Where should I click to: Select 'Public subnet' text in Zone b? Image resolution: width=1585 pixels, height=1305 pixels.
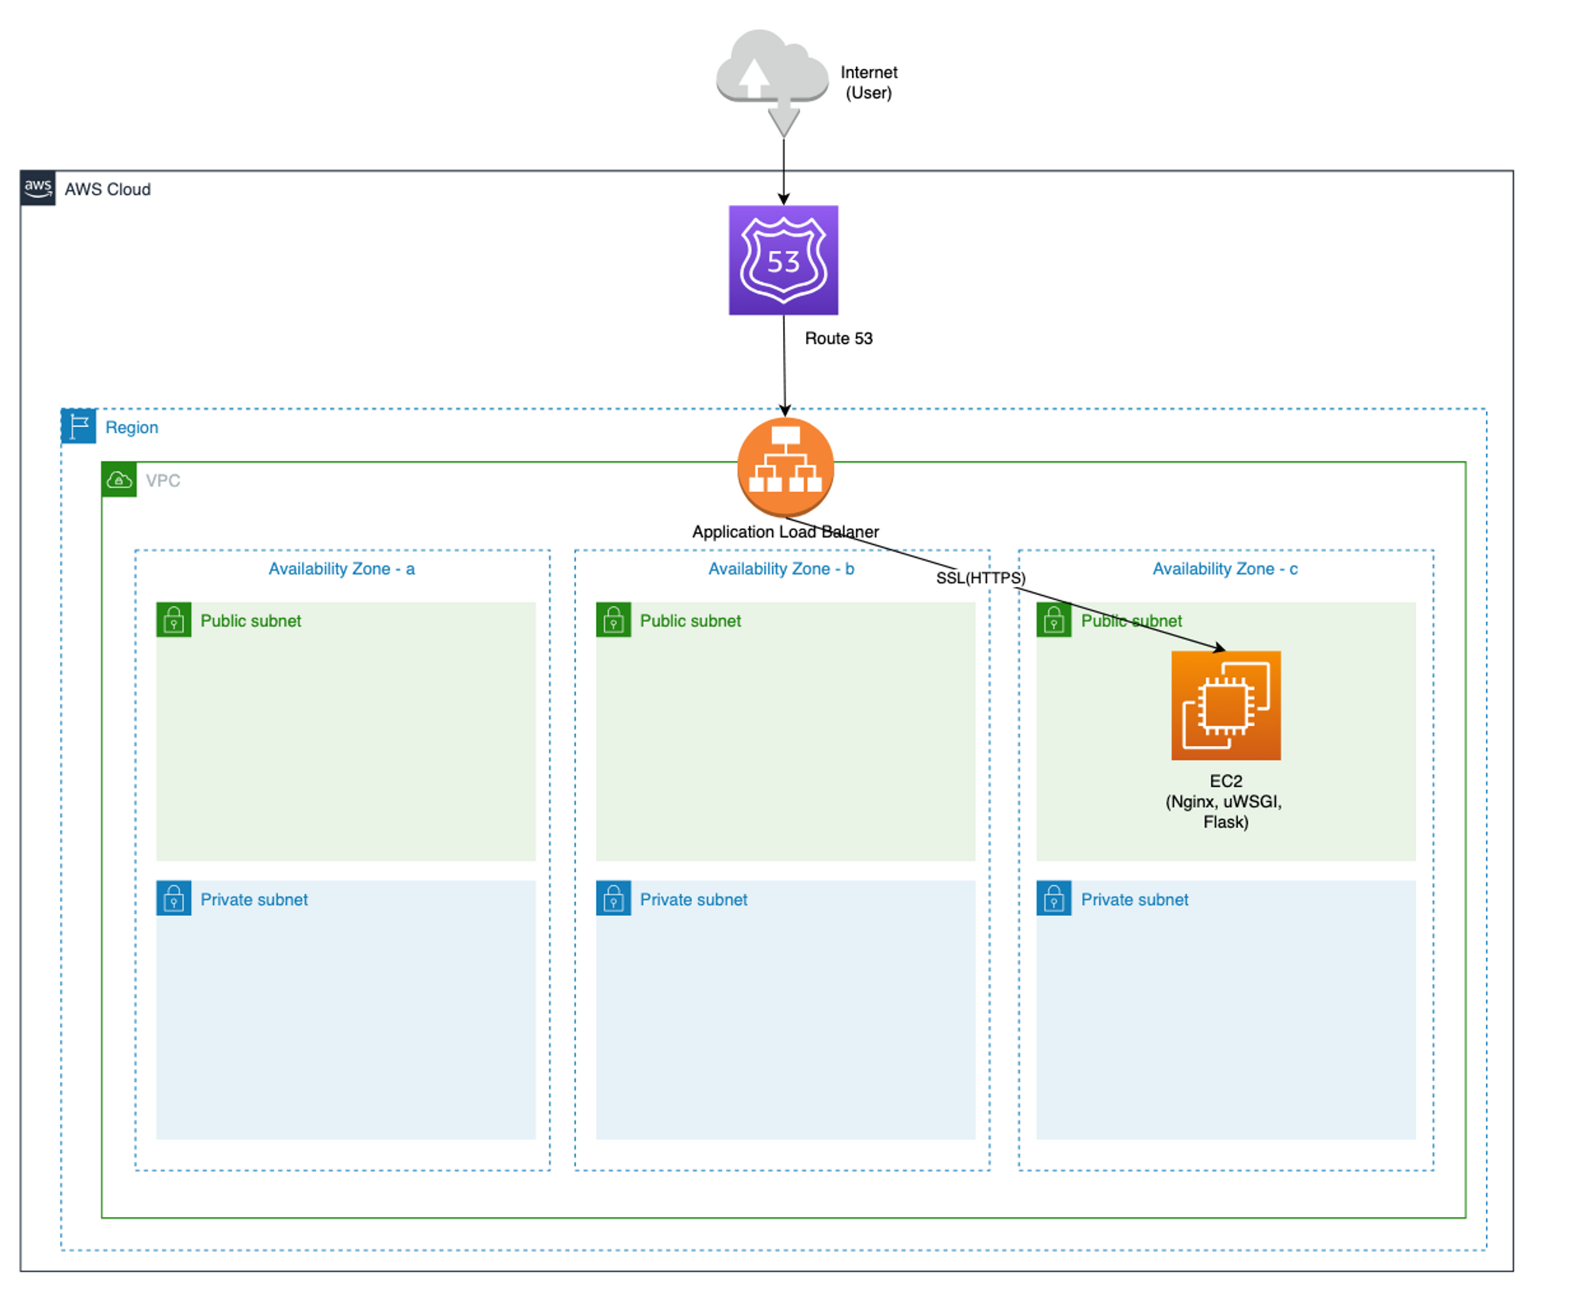click(x=690, y=620)
